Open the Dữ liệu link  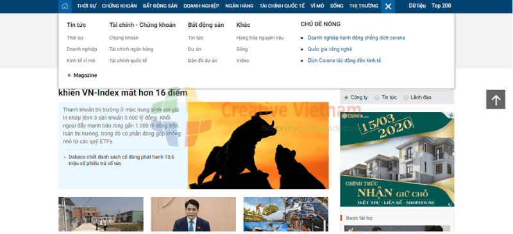(417, 6)
